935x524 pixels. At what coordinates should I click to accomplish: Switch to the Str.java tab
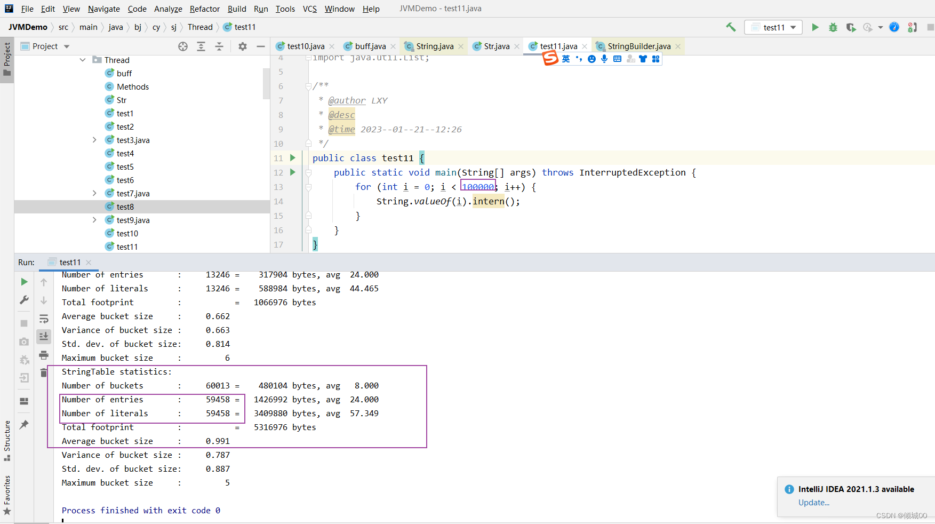click(x=496, y=46)
